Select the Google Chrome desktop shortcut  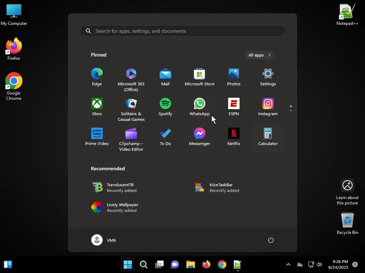(14, 86)
